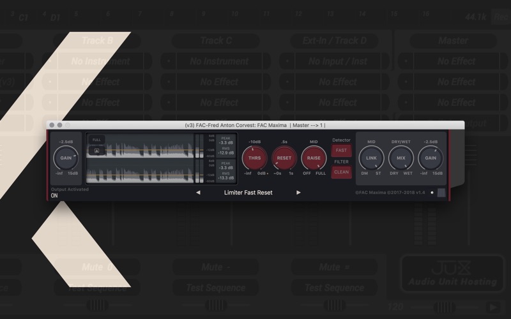Click the play button in JUX window
Image resolution: width=511 pixels, height=319 pixels.
(x=493, y=307)
